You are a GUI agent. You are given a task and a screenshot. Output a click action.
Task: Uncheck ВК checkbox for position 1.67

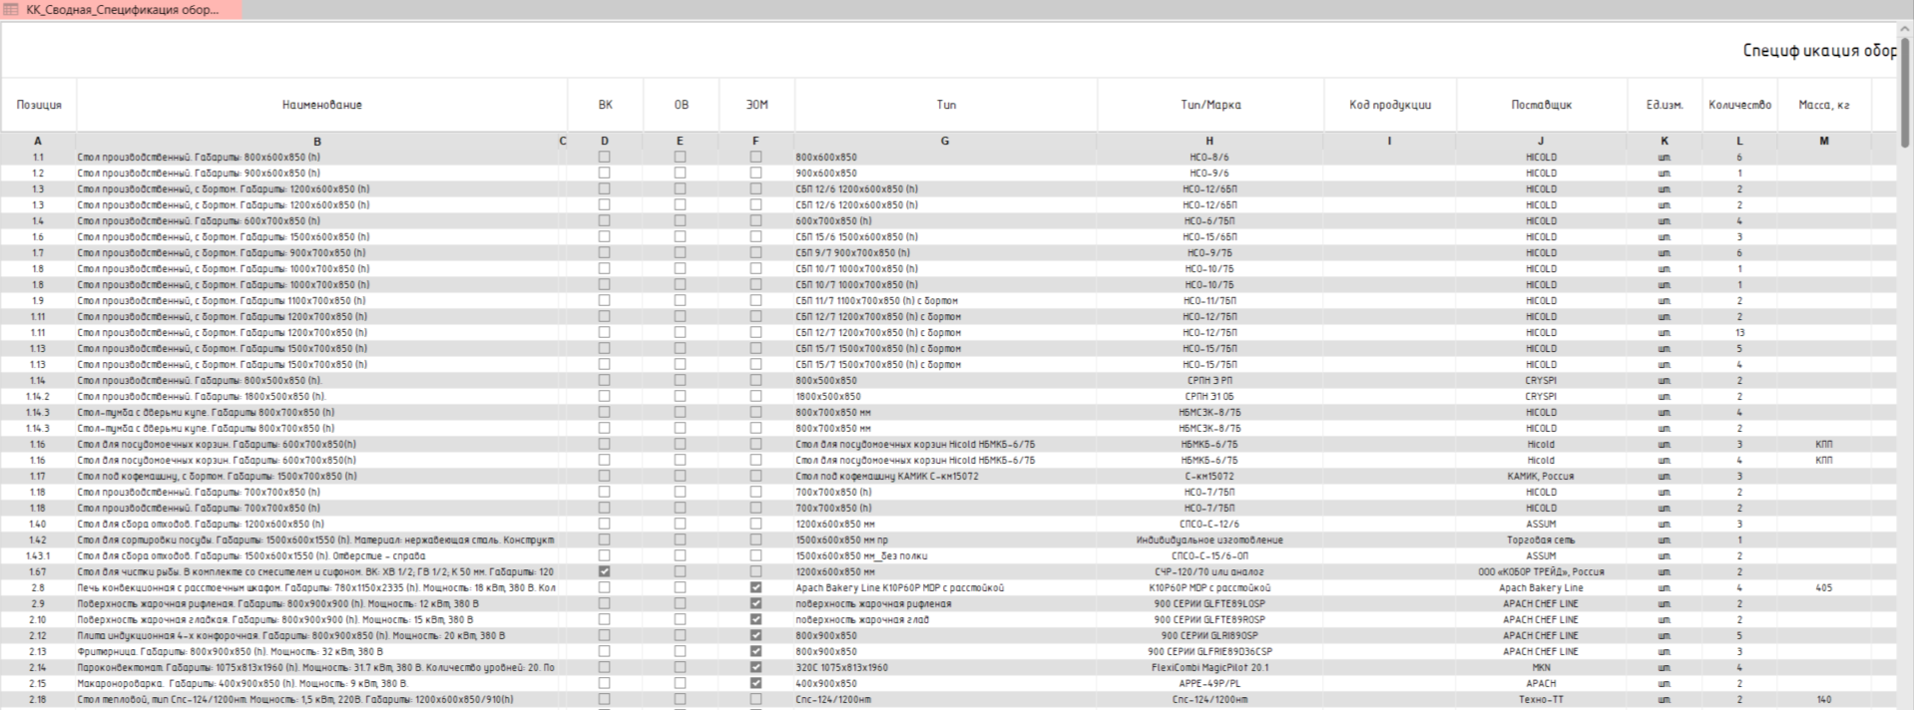point(604,571)
